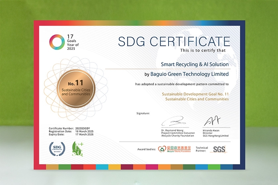Click Miranda Kwan's signature
Screen dimensions: 278x185
point(212,121)
